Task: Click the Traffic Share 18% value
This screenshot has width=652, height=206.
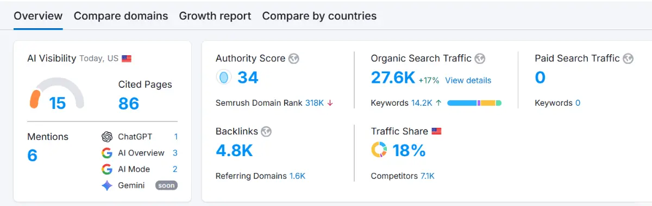Action: click(409, 150)
